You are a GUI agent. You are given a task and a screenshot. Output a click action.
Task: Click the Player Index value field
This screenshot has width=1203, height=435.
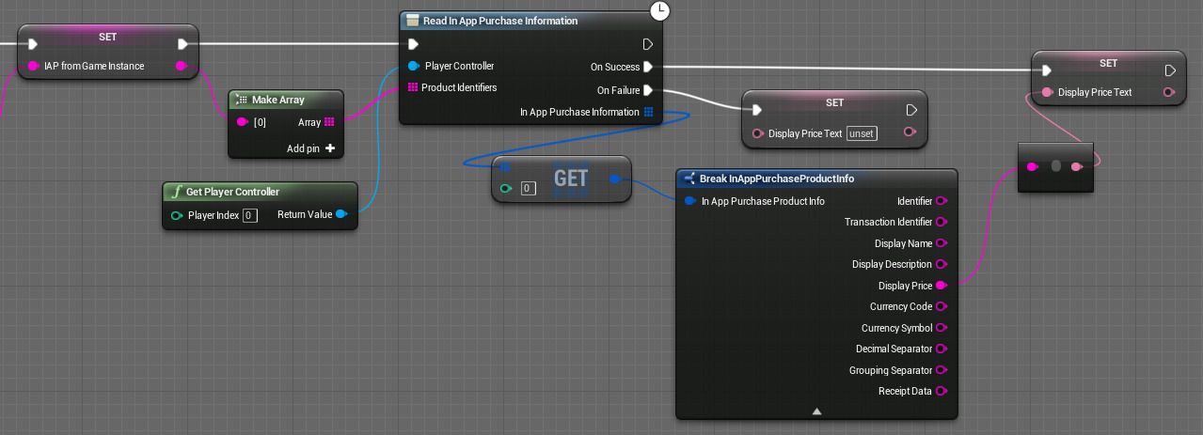[249, 215]
